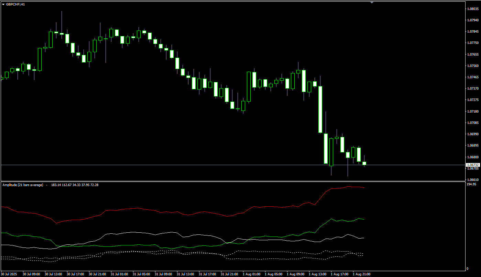481x277 pixels.
Task: Grab the chart shift triangle marker at top
Action: tap(372, 2)
